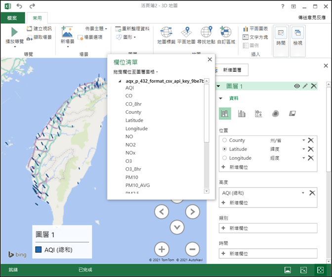Open Find Location (尋找地點)
The height and width of the screenshot is (277, 332).
coord(206,35)
